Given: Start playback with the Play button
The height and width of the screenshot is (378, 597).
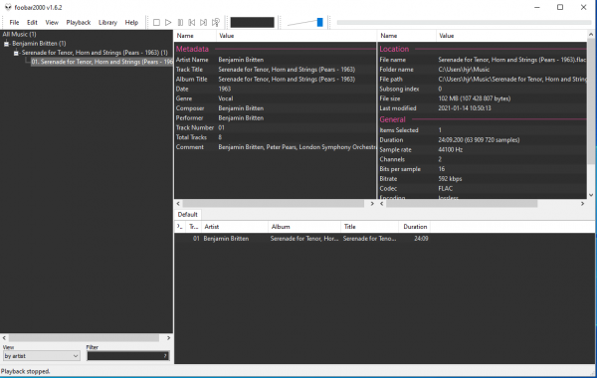Looking at the screenshot, I should point(168,23).
